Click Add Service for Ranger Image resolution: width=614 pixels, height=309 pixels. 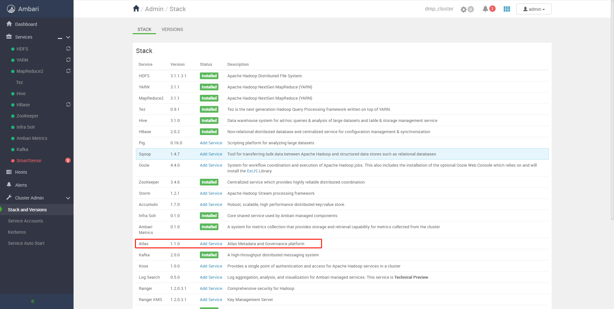point(211,288)
